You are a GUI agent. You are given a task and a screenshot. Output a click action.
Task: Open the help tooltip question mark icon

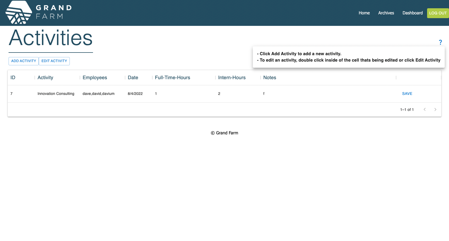[440, 42]
